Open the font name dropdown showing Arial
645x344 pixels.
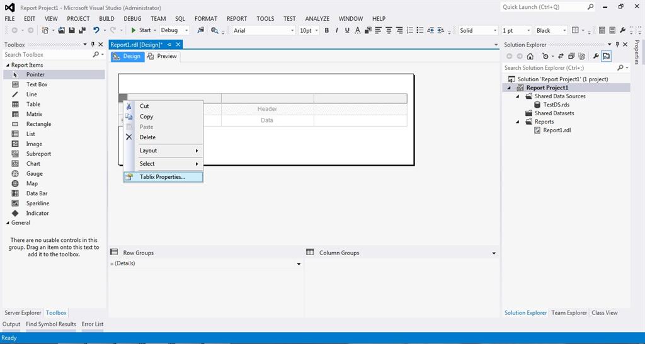pos(292,30)
